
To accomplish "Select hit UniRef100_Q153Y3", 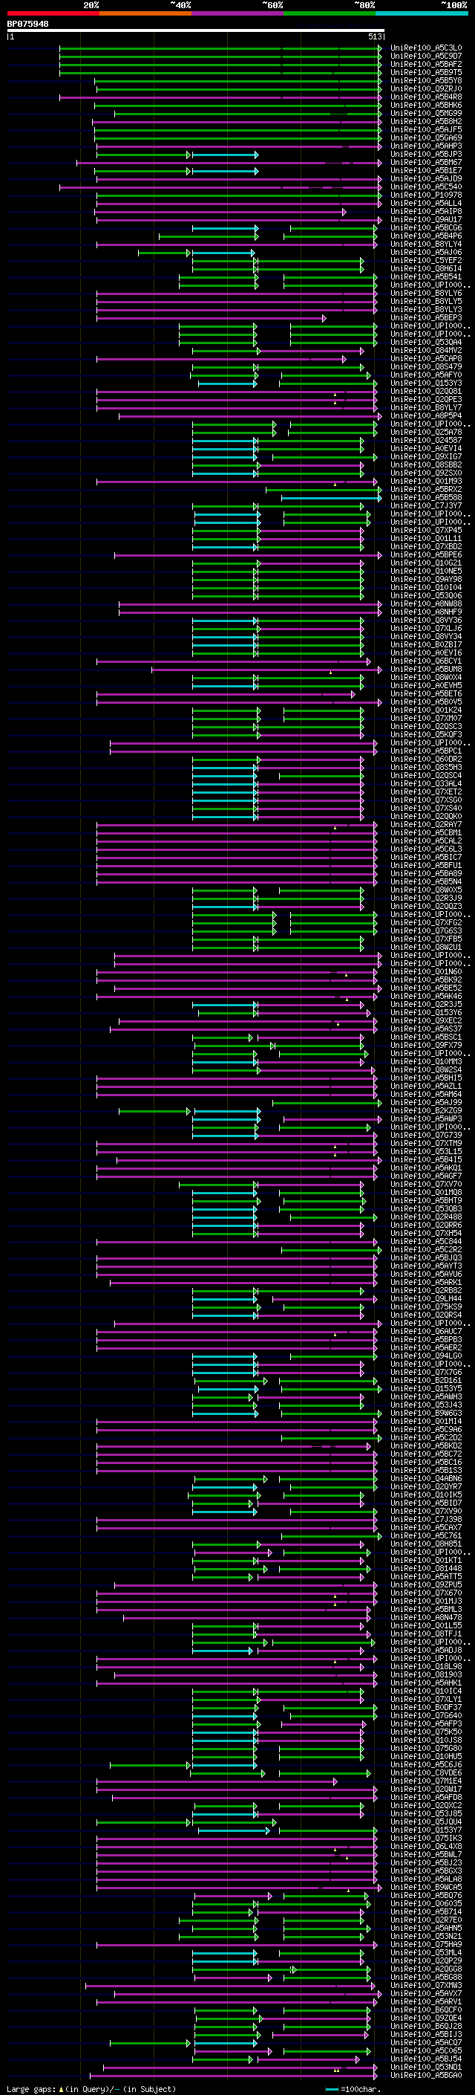I will click(x=426, y=383).
